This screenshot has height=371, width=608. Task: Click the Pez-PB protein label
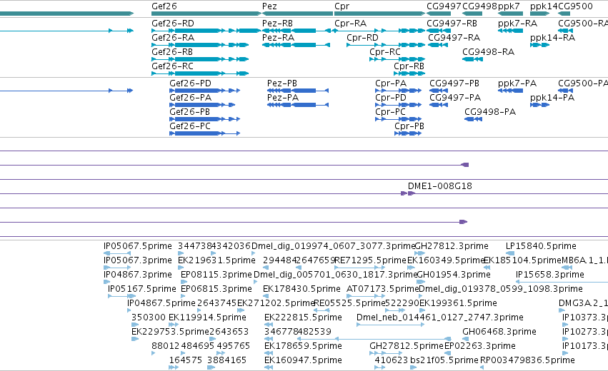pyautogui.click(x=282, y=83)
